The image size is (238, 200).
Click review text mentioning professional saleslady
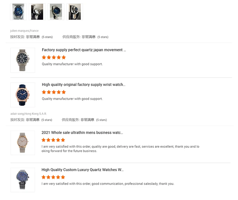click(x=108, y=184)
